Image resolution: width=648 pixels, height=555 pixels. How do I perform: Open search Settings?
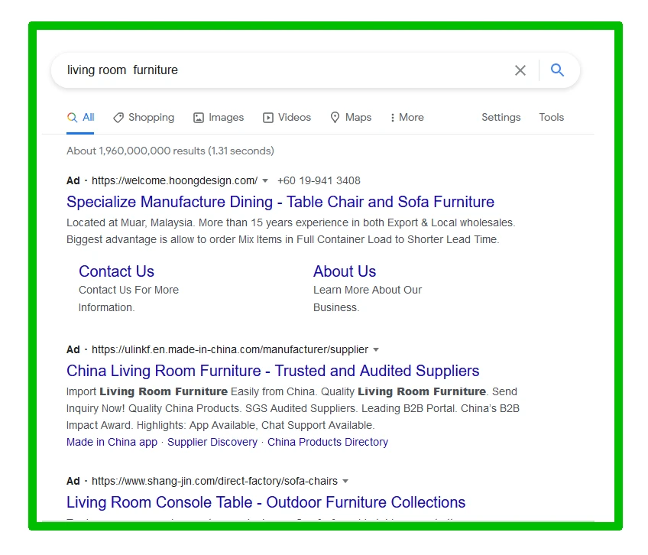click(501, 118)
